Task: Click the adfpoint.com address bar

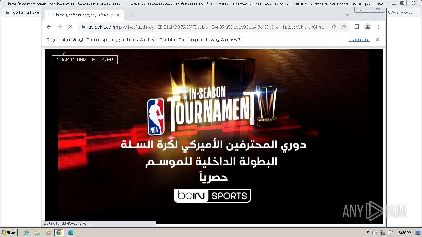Action: 208,27
